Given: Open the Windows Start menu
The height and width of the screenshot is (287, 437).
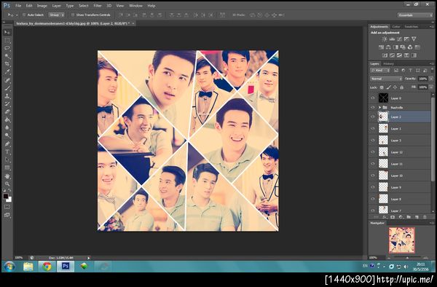Looking at the screenshot, I should (9, 267).
